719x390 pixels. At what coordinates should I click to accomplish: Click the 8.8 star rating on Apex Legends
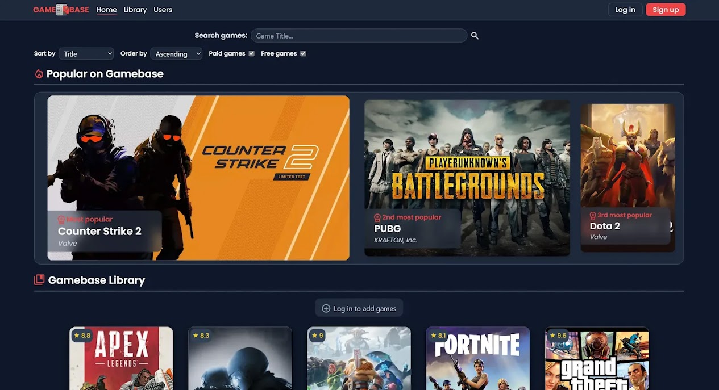(x=82, y=336)
